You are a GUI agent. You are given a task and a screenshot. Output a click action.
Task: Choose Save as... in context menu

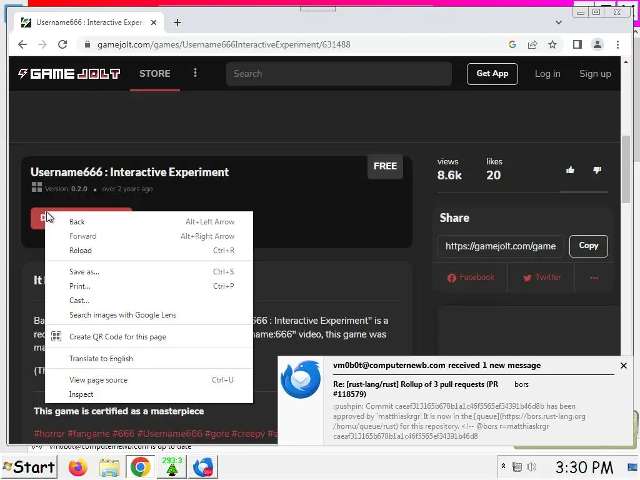click(x=149, y=272)
